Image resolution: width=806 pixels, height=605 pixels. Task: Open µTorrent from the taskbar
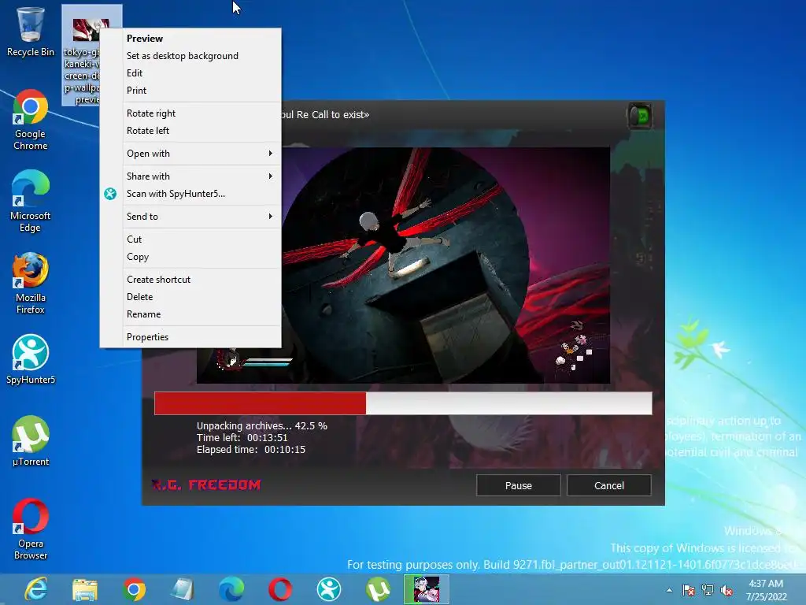[x=378, y=589]
